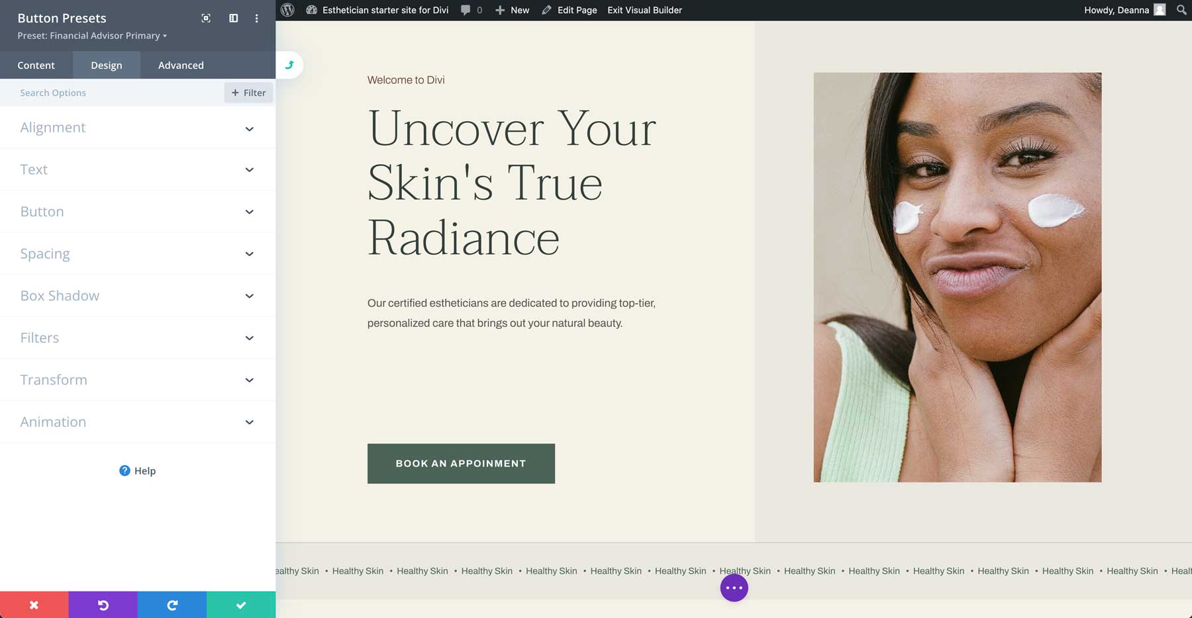Open the Preset: Financial Advisor Primary dropdown
This screenshot has width=1192, height=618.
coord(91,35)
